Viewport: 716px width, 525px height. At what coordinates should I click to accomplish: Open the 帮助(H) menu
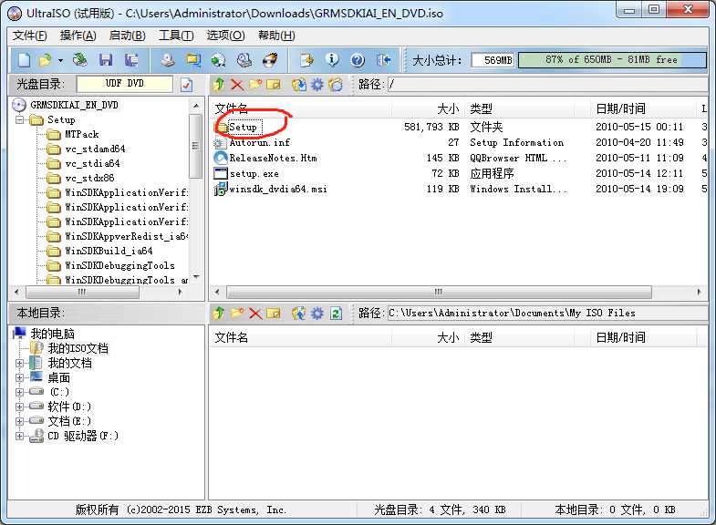276,36
